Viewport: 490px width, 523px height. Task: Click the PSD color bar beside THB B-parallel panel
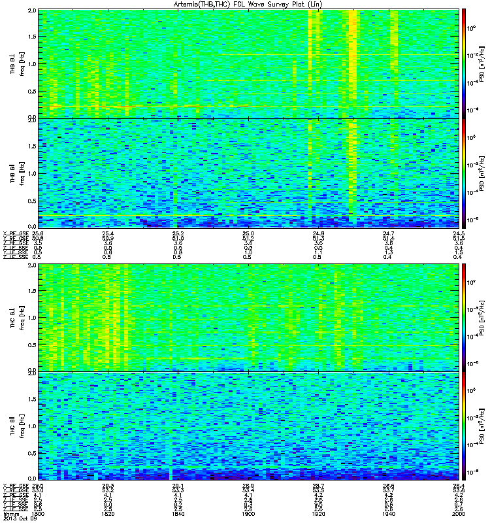463,173
